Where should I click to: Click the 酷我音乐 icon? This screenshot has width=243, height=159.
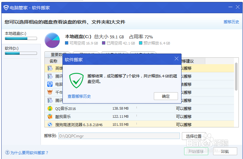pyautogui.click(x=50, y=116)
